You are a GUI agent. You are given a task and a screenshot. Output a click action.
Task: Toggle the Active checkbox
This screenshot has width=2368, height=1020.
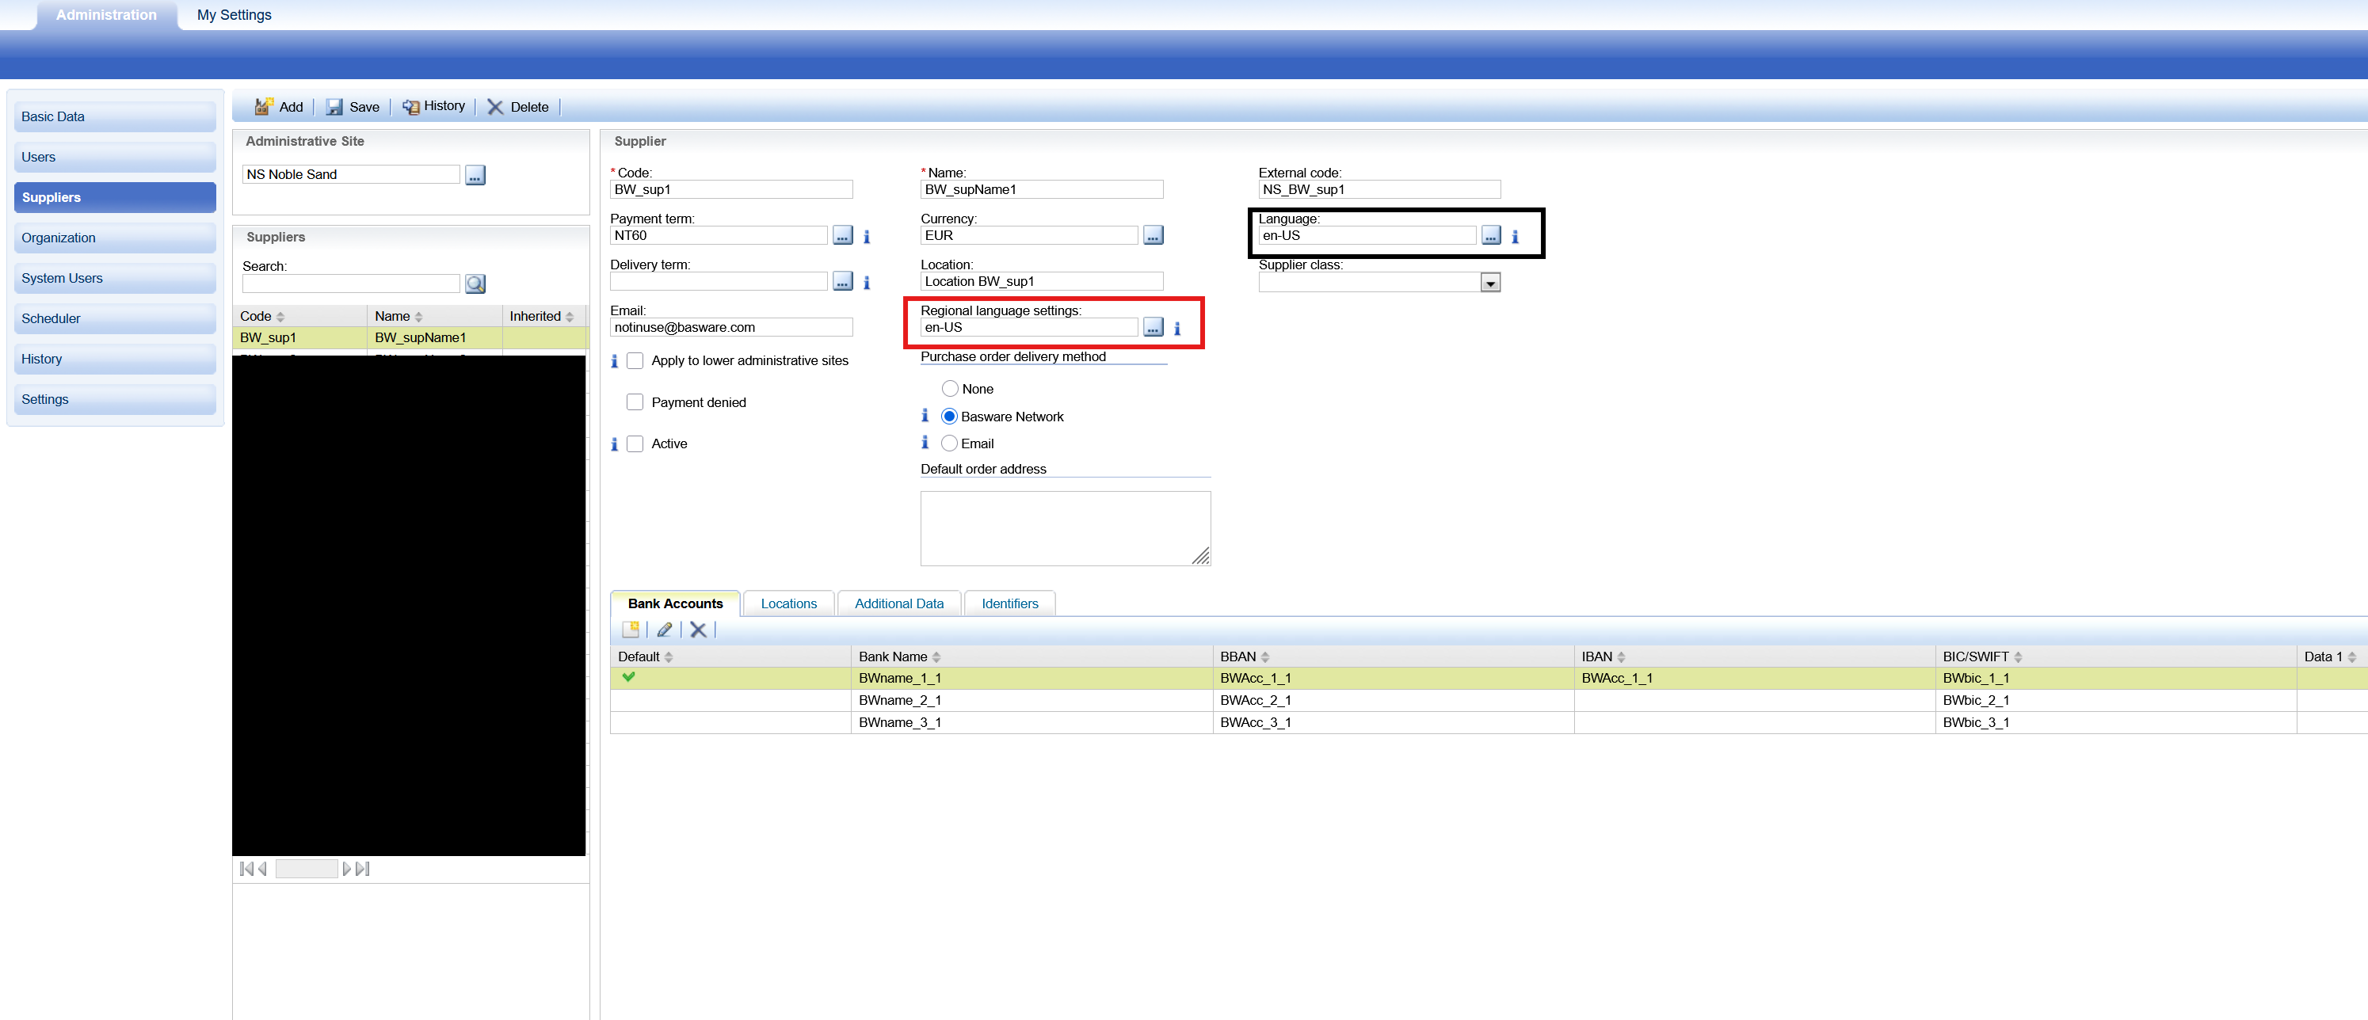click(x=635, y=443)
